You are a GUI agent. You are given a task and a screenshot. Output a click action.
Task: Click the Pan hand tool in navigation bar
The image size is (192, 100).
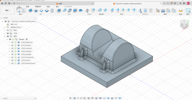point(78,98)
